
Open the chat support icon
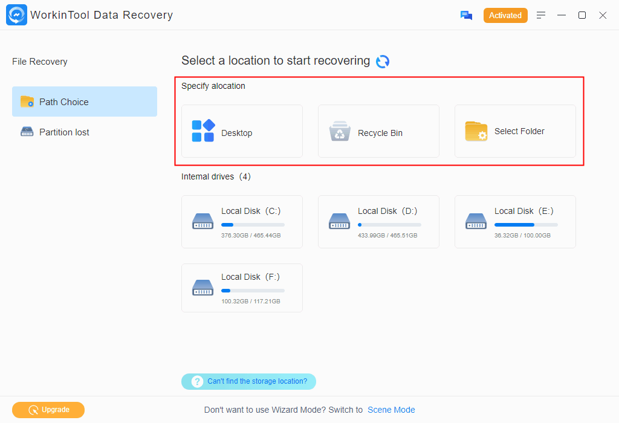pyautogui.click(x=466, y=16)
